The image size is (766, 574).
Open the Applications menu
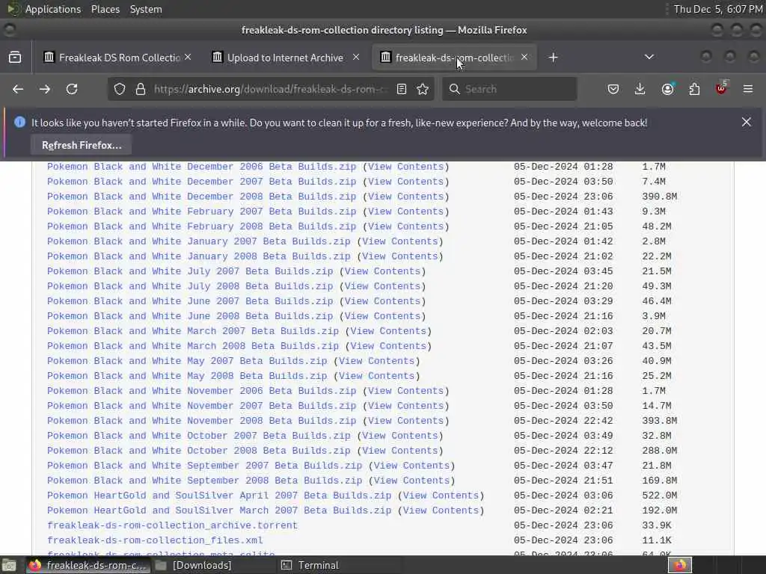pyautogui.click(x=53, y=9)
